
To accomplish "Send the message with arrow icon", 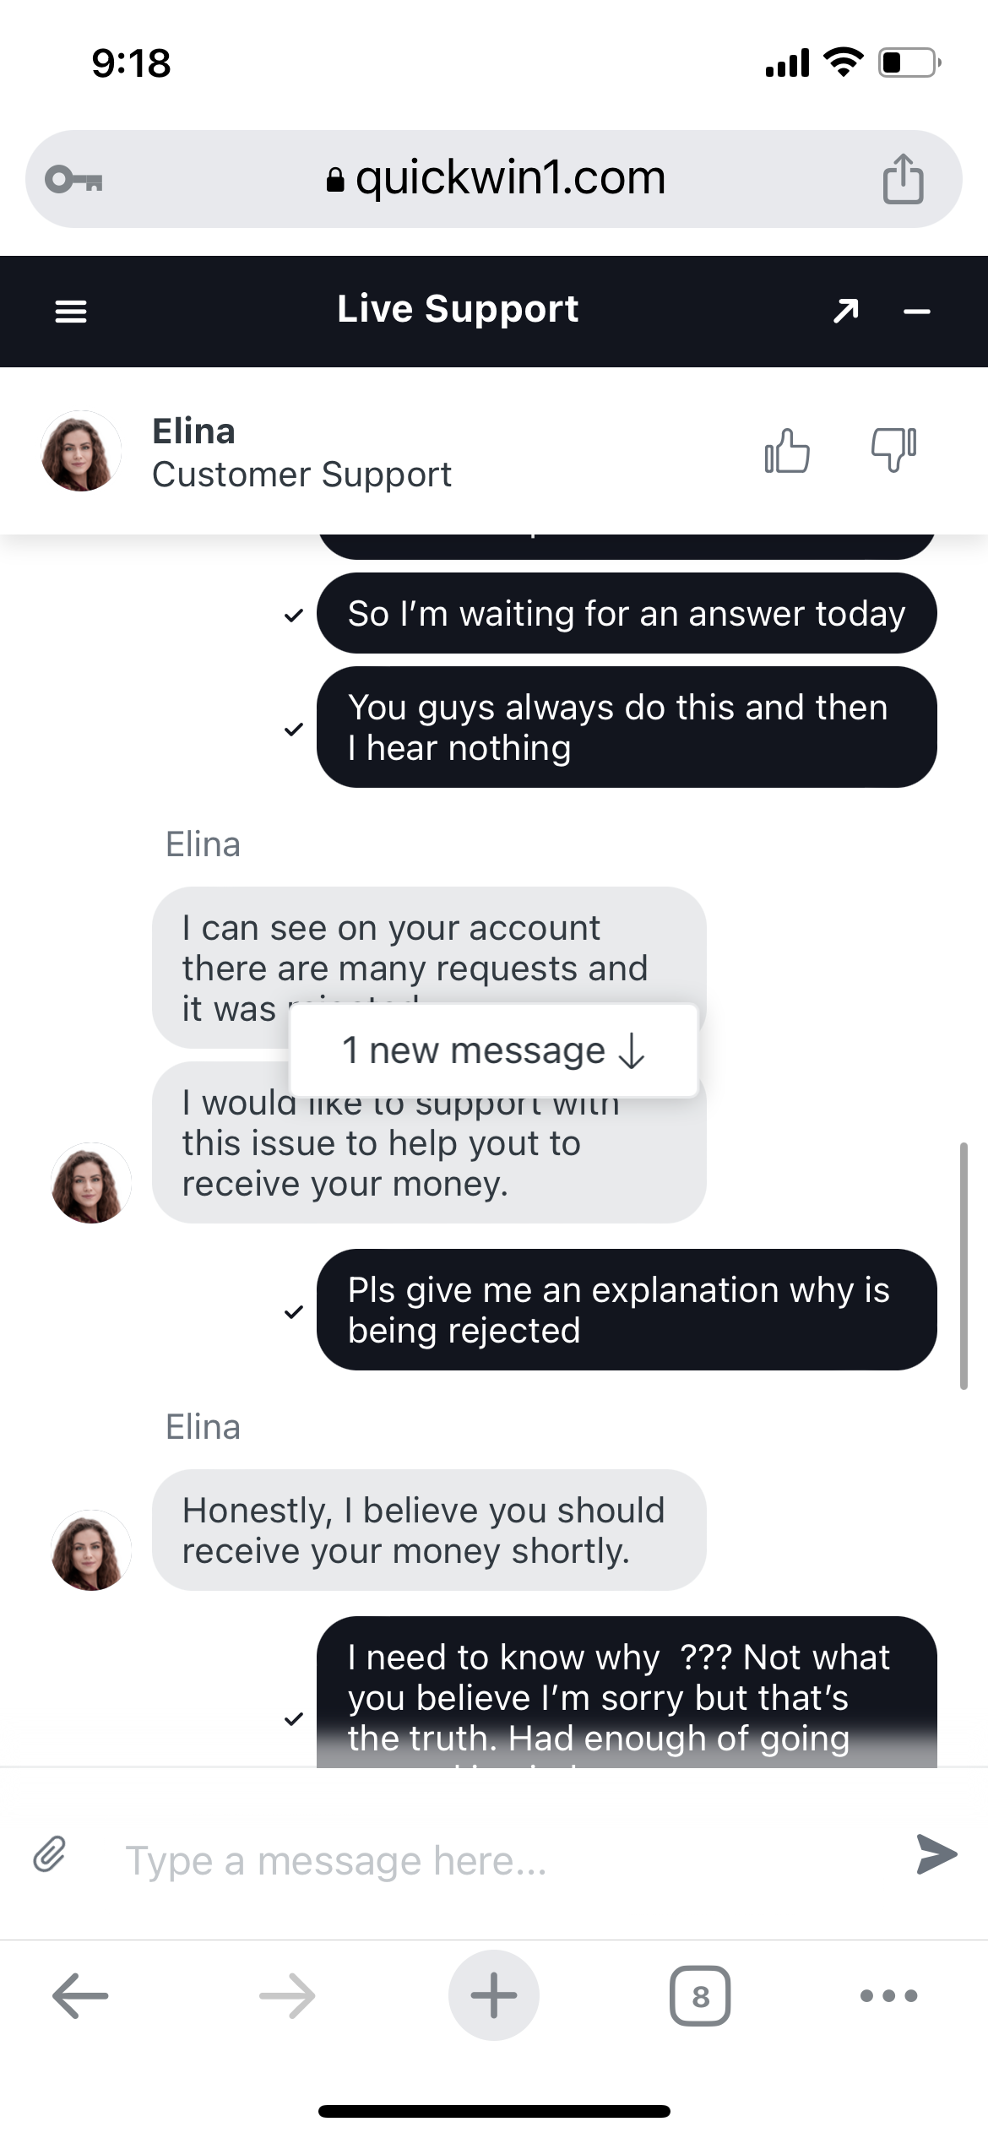I will [x=936, y=1854].
